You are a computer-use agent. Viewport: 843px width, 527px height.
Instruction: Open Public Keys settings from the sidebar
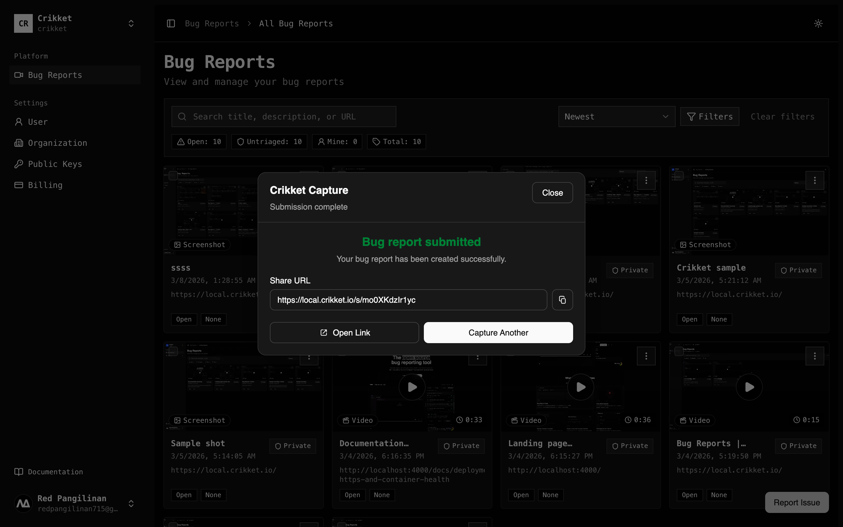55,164
